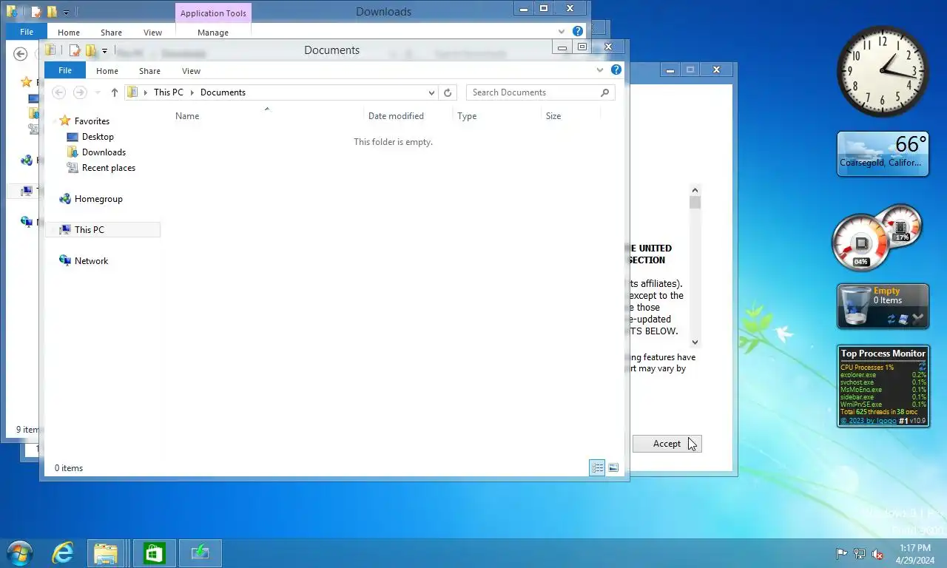Viewport: 947px width, 568px height.
Task: Select Home tab in Downloads window
Action: point(69,33)
